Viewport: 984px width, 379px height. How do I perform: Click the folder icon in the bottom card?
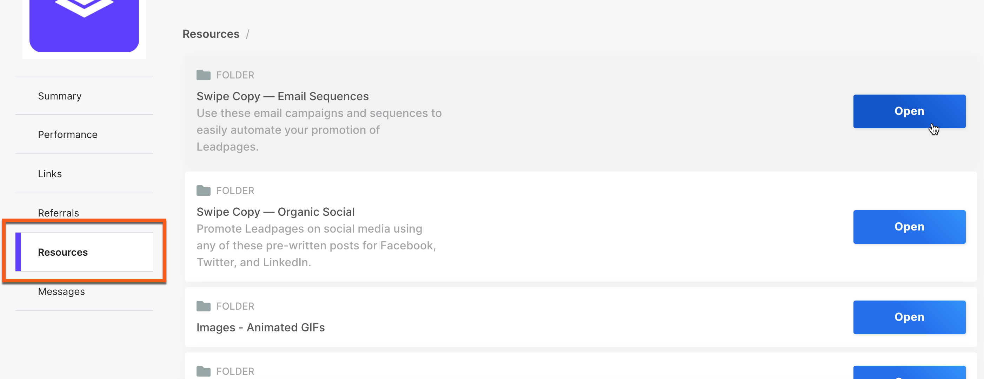coord(203,371)
